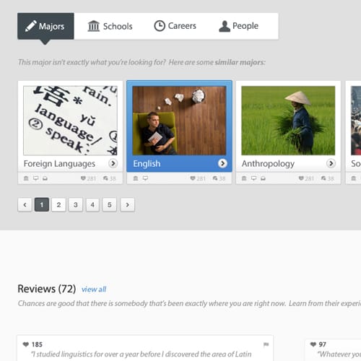Image resolution: width=361 pixels, height=361 pixels.
Task: Flag the linguistics review
Action: [266, 344]
